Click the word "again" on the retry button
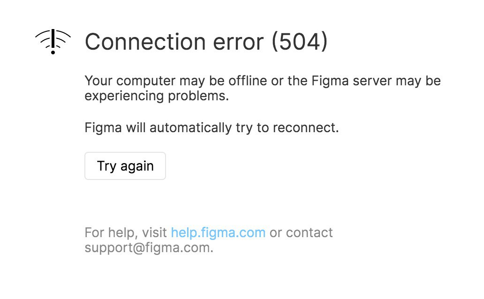Screen dimensions: 484x299 [137, 166]
